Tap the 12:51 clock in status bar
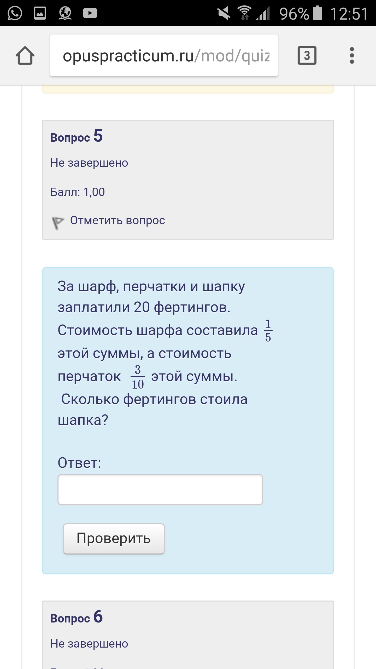This screenshot has width=376, height=669. click(x=349, y=14)
